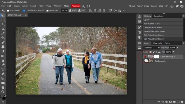Toggle lock transparent pixels
Viewport: 185px width, 104px height.
[x=150, y=52]
